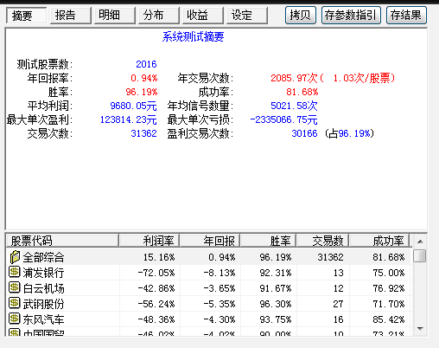Click the 全部综合 folder icon

15,257
